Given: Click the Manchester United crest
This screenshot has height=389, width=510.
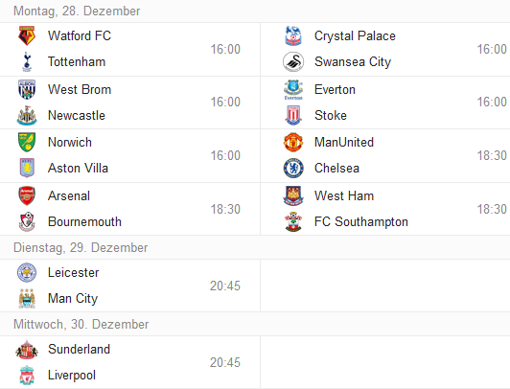Looking at the screenshot, I should 293,142.
